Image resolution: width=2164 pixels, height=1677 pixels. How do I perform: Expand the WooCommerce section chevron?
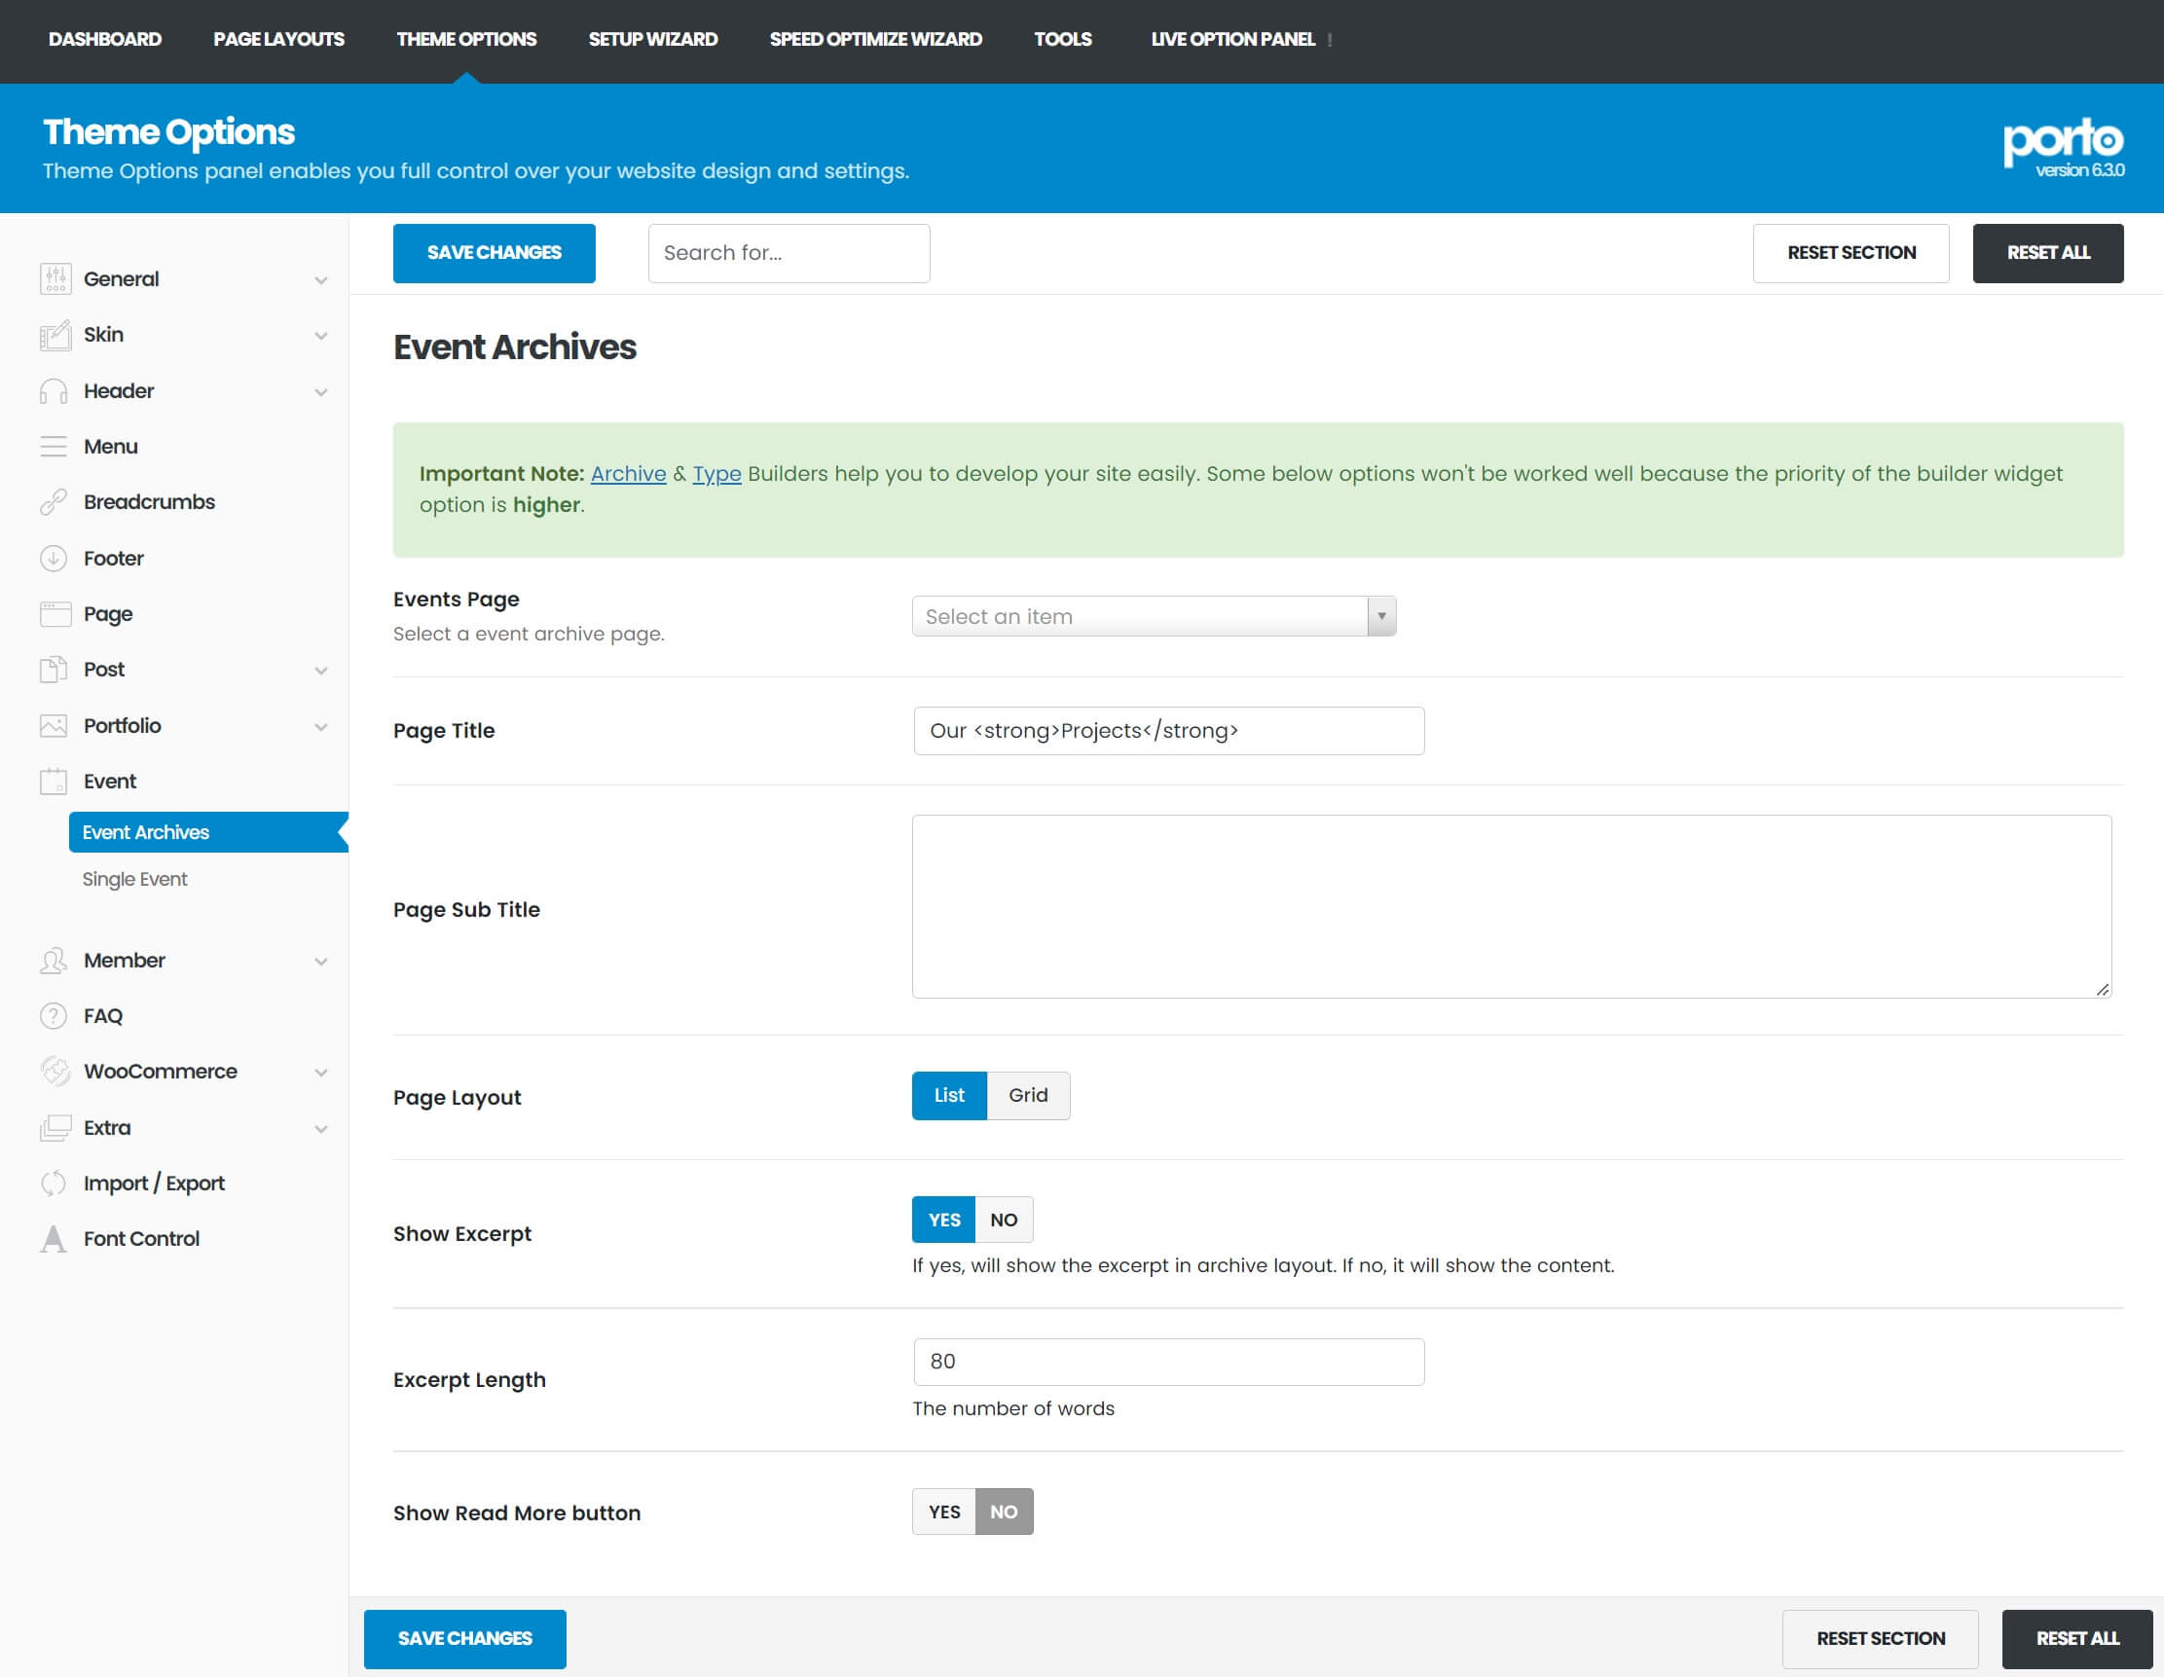pyautogui.click(x=321, y=1073)
